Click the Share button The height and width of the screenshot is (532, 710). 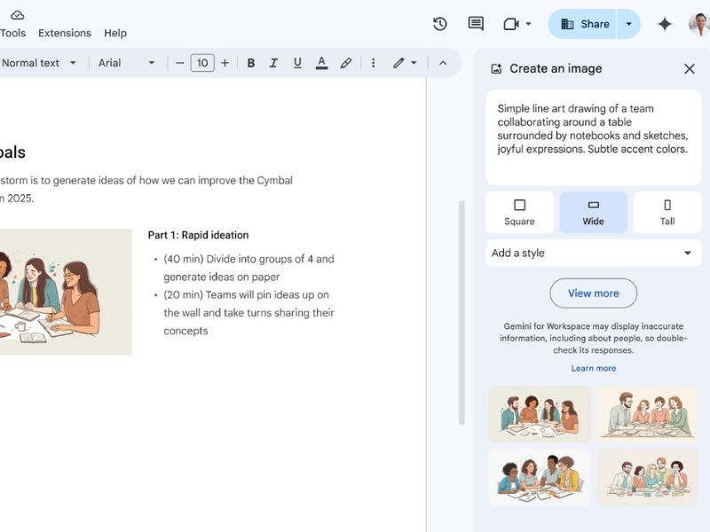(x=582, y=24)
